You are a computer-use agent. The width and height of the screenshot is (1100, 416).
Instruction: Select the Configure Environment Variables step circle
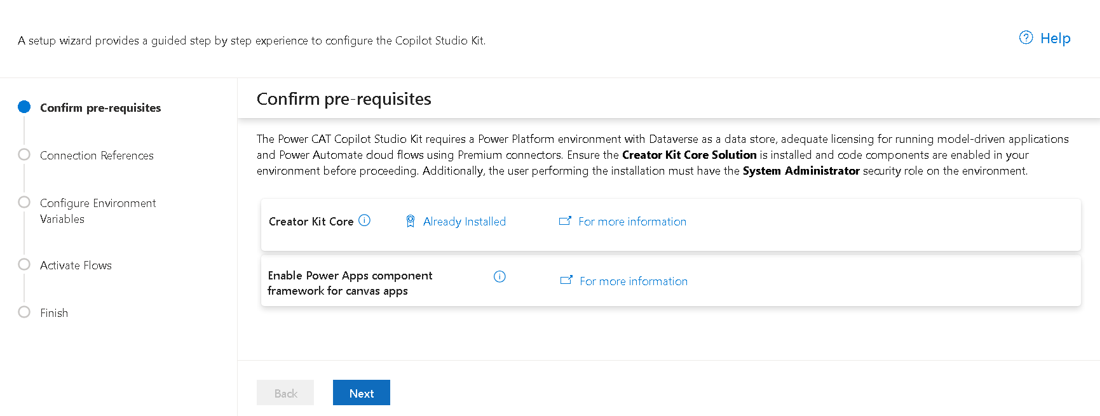[x=24, y=202]
